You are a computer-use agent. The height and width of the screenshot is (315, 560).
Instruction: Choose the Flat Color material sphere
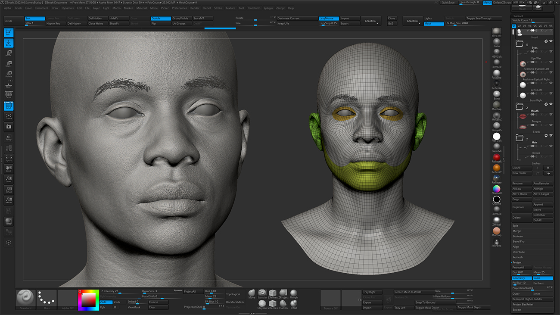[x=497, y=137]
